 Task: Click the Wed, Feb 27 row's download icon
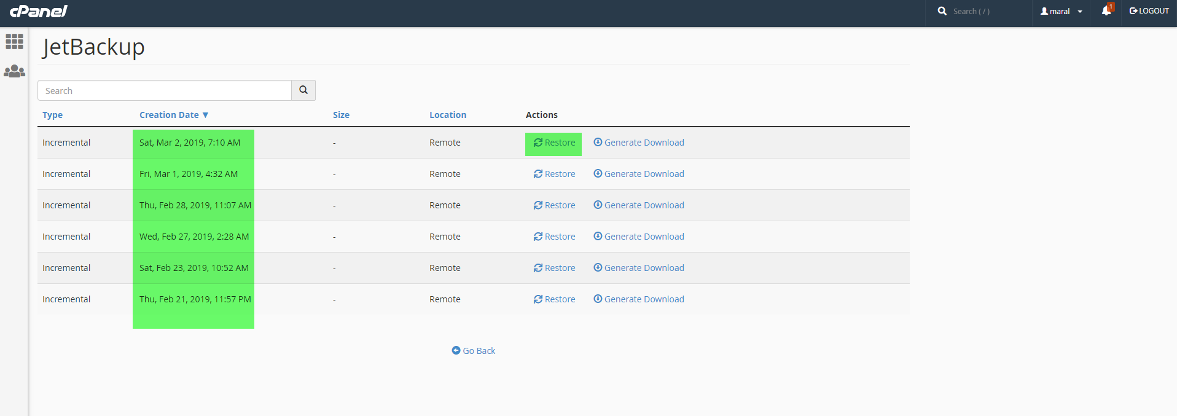[x=598, y=236]
